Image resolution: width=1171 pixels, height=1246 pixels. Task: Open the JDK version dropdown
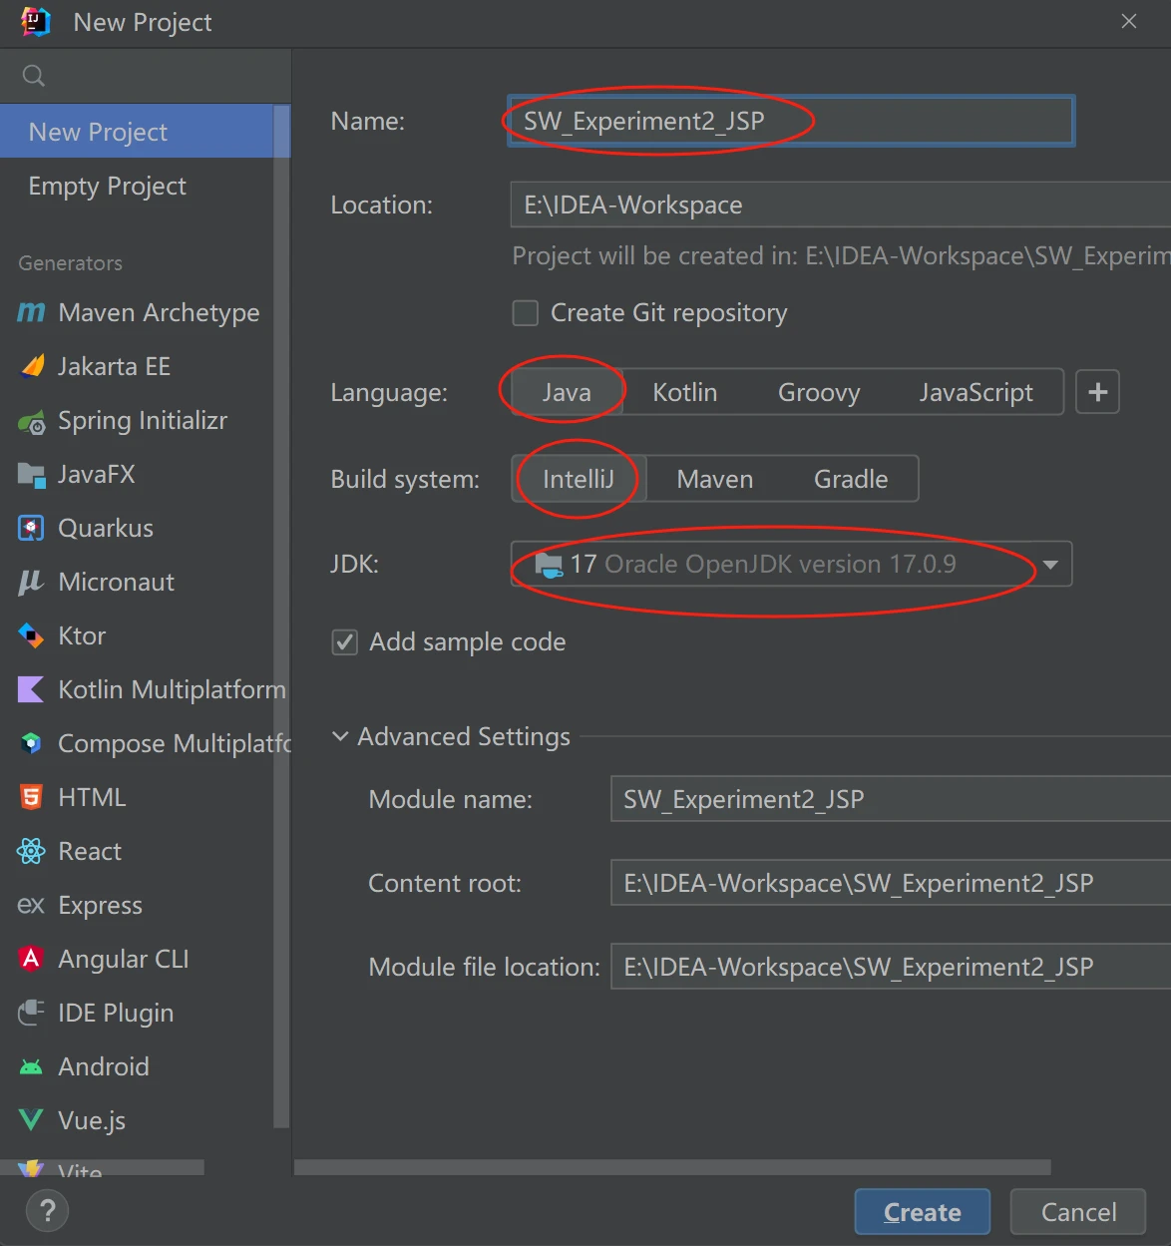click(x=1049, y=565)
